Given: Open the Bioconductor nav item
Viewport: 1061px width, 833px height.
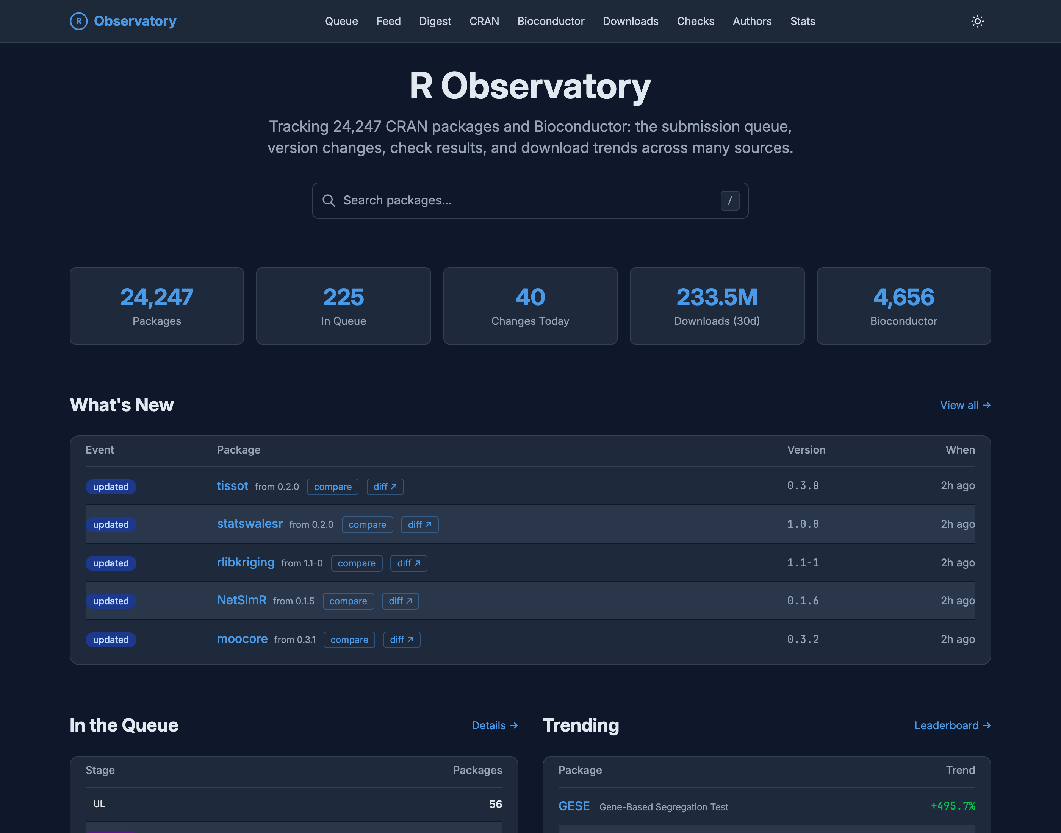Looking at the screenshot, I should [551, 21].
